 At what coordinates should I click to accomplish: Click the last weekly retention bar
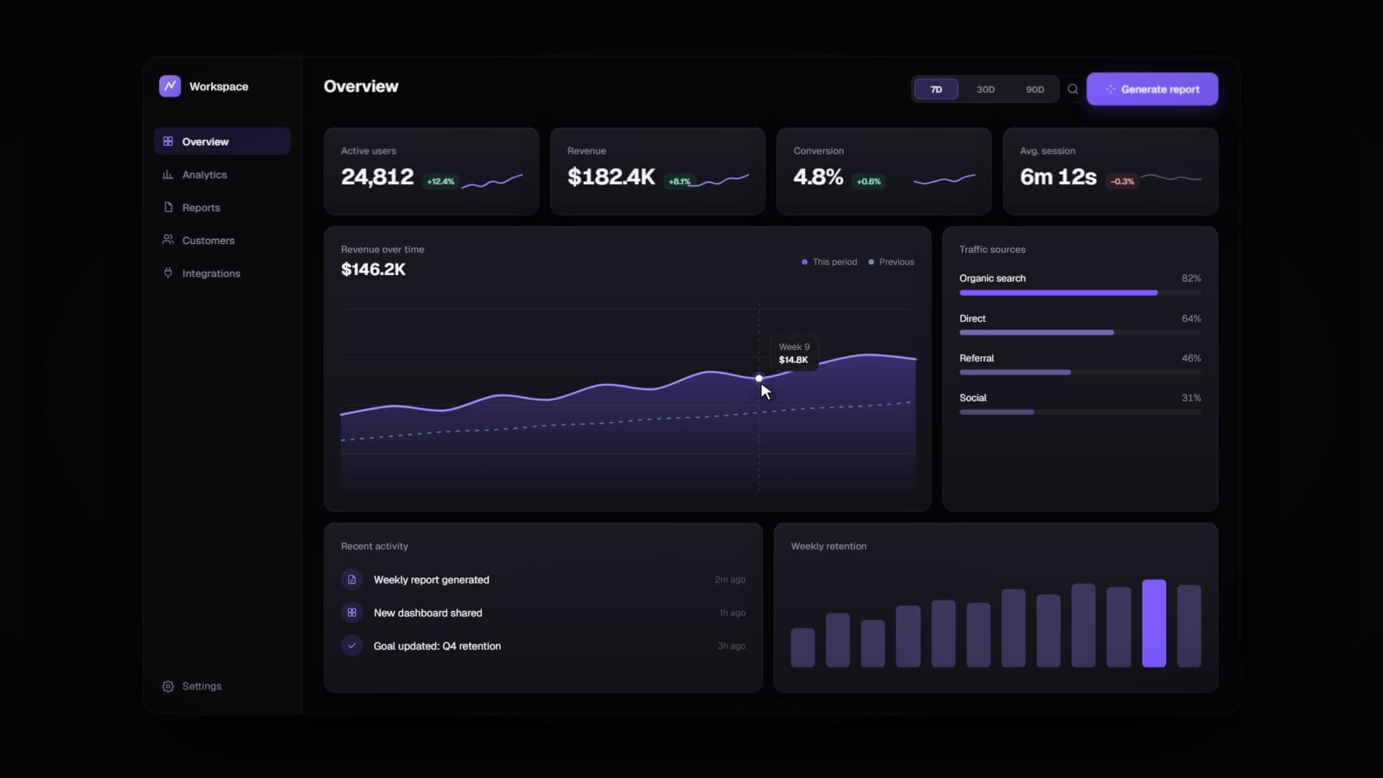click(1189, 626)
